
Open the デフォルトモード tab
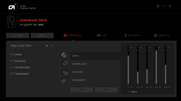click(162, 36)
